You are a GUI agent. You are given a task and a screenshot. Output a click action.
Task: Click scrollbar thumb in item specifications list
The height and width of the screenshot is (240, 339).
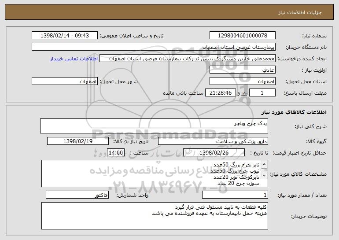264,170
